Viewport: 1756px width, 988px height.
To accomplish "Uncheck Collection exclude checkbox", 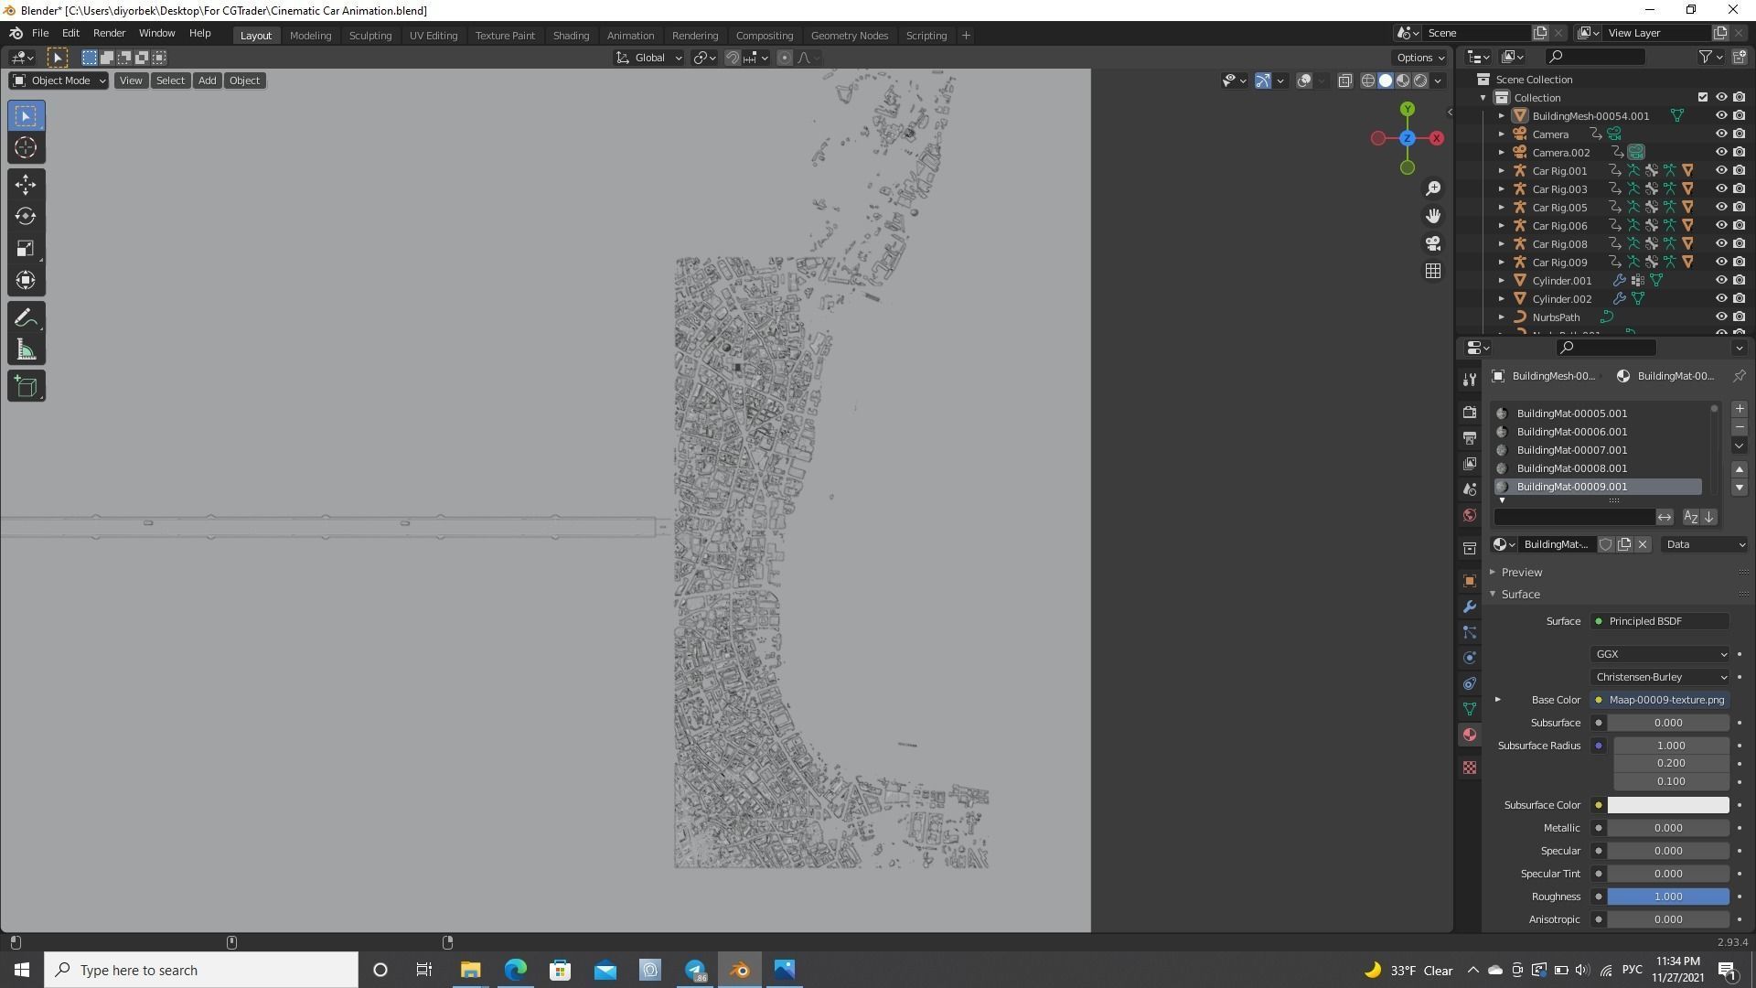I will (x=1702, y=97).
